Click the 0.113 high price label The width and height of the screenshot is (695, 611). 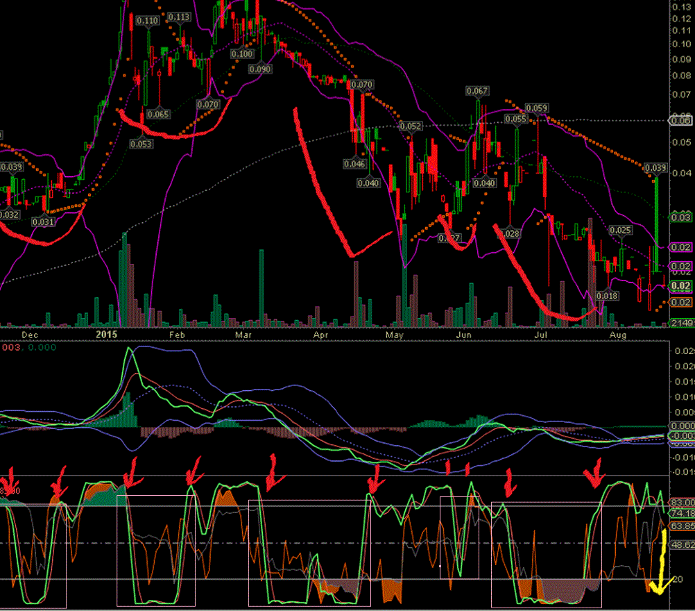coord(179,17)
